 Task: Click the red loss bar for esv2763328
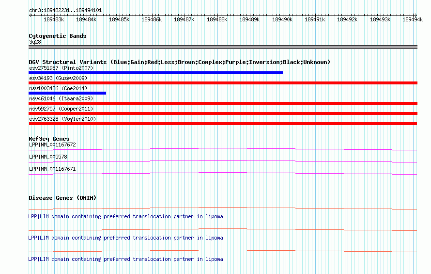pyautogui.click(x=223, y=124)
